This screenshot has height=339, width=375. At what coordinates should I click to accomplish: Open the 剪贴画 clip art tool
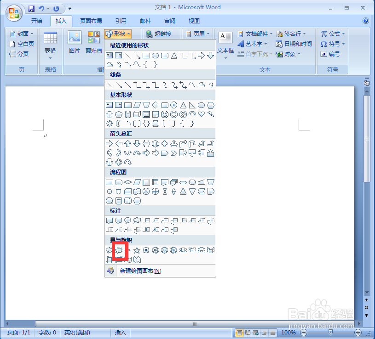click(94, 42)
